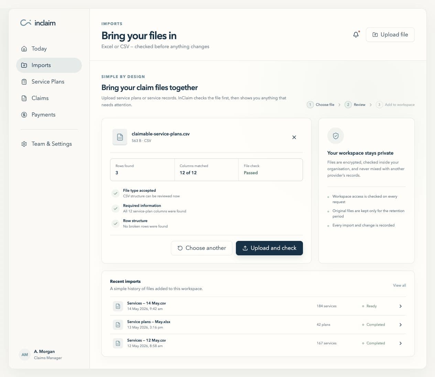Select Imports in the sidebar

[49, 65]
